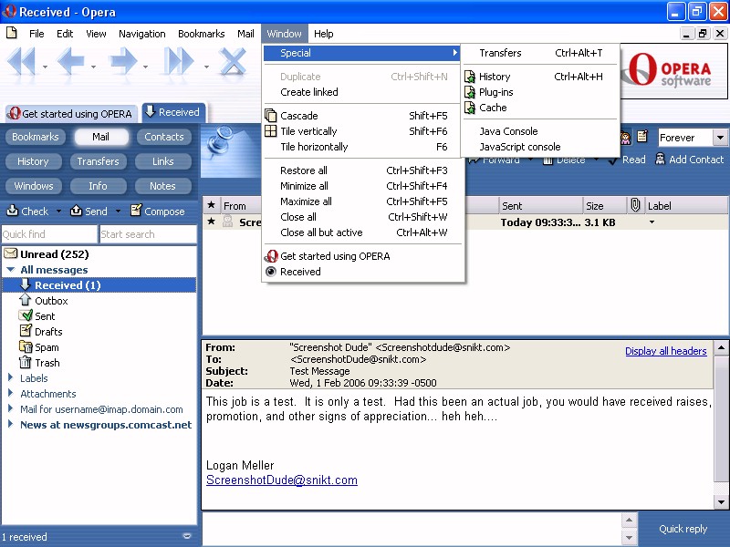Switch to Get started using OPERA tab

pyautogui.click(x=70, y=114)
